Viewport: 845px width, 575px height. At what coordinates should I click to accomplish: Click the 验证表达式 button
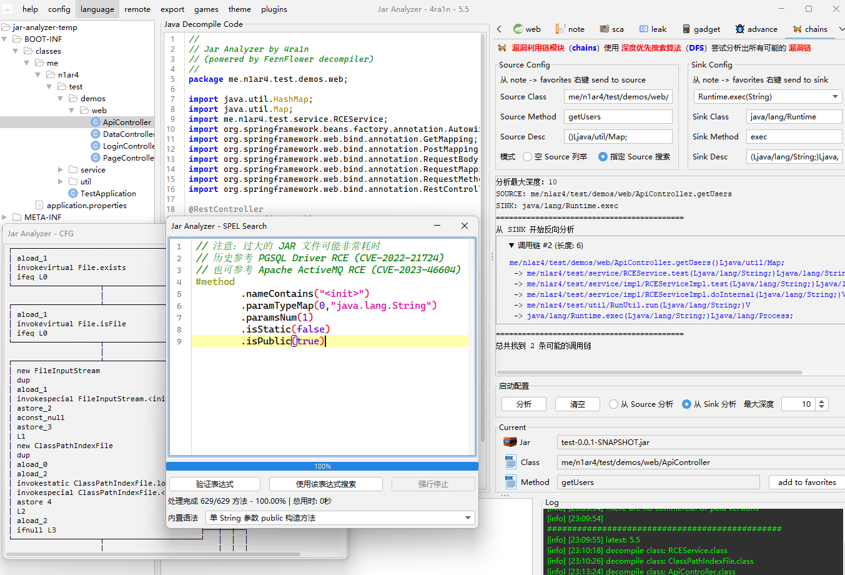pos(215,484)
